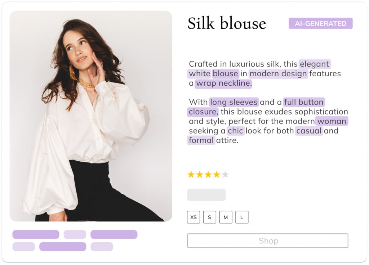Select the highlighted word "formal"
This screenshot has width=369, height=265.
click(x=201, y=140)
